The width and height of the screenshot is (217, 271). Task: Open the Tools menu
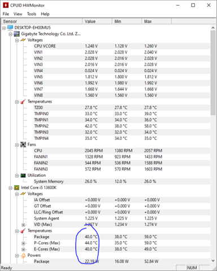[32, 14]
